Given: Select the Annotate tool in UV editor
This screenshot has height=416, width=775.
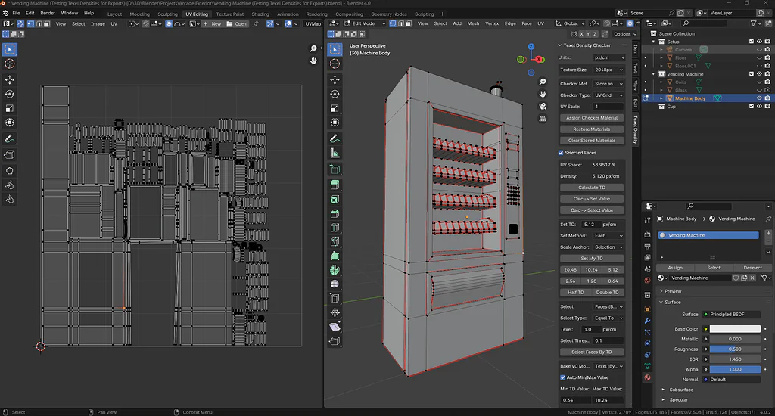Looking at the screenshot, I should coord(9,139).
